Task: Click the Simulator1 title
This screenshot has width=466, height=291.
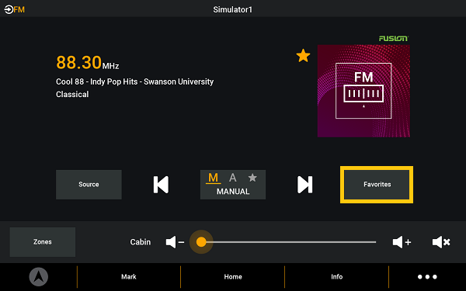Action: [x=233, y=9]
